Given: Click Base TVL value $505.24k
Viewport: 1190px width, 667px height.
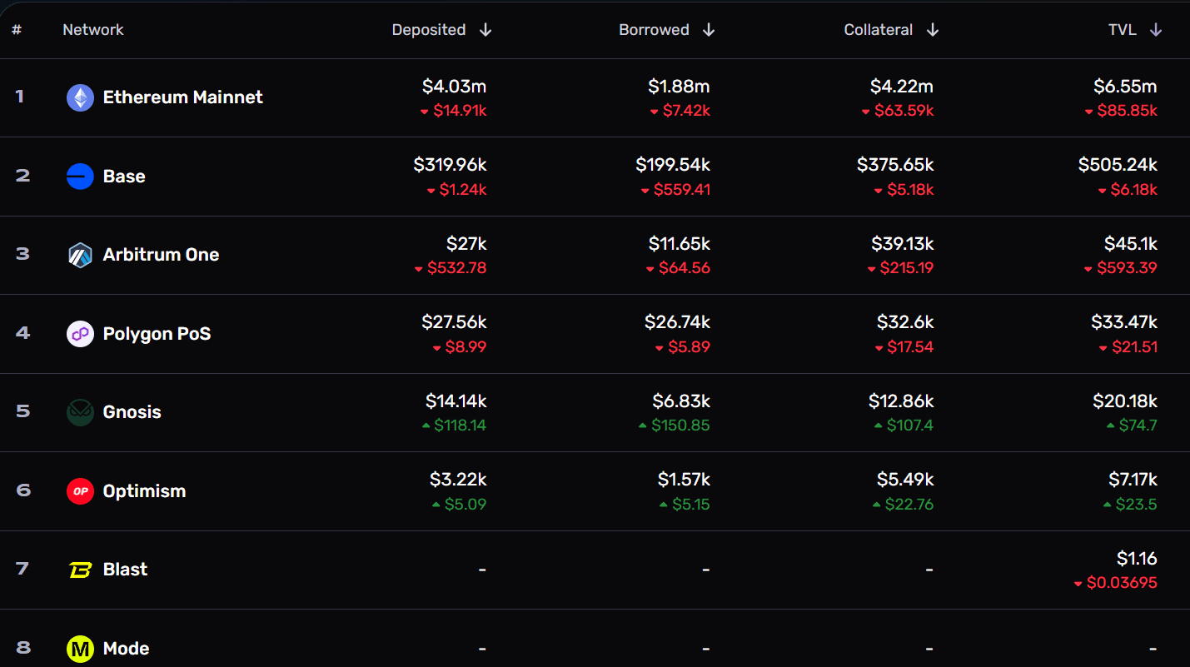Looking at the screenshot, I should coord(1118,165).
